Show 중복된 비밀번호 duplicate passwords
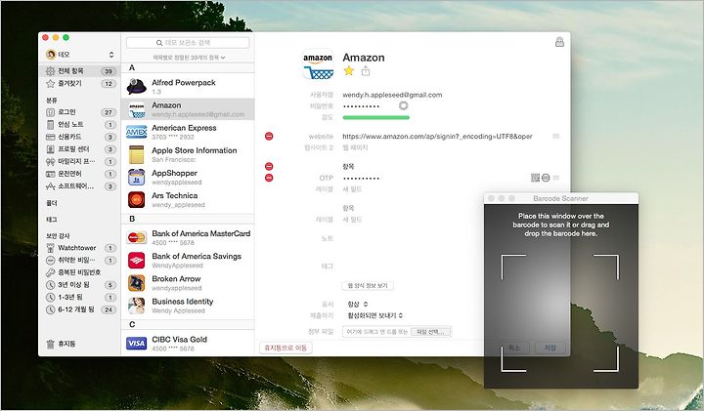Image resolution: width=704 pixels, height=411 pixels. coord(80,272)
